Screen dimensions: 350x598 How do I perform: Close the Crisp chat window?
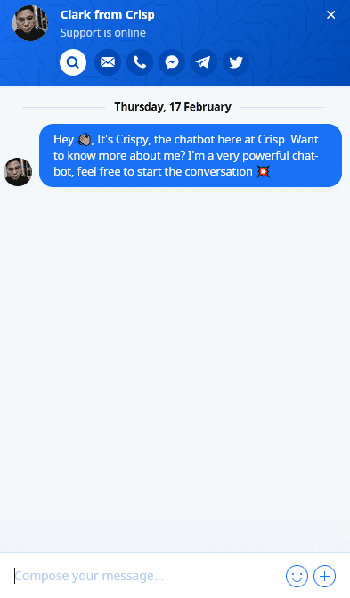[x=331, y=15]
